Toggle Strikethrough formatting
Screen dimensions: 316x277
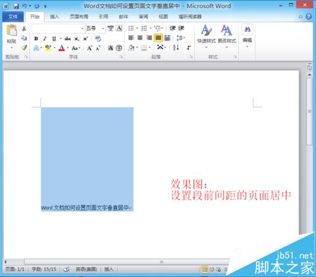pyautogui.click(x=68, y=39)
